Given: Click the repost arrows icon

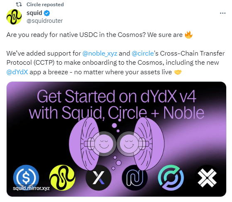Looking at the screenshot, I should click(x=19, y=5).
